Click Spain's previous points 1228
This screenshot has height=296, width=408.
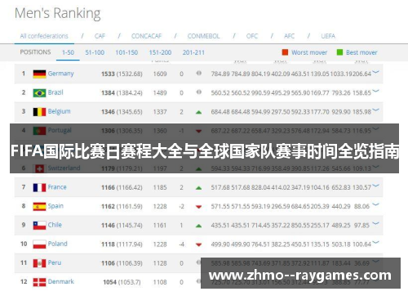coord(160,207)
